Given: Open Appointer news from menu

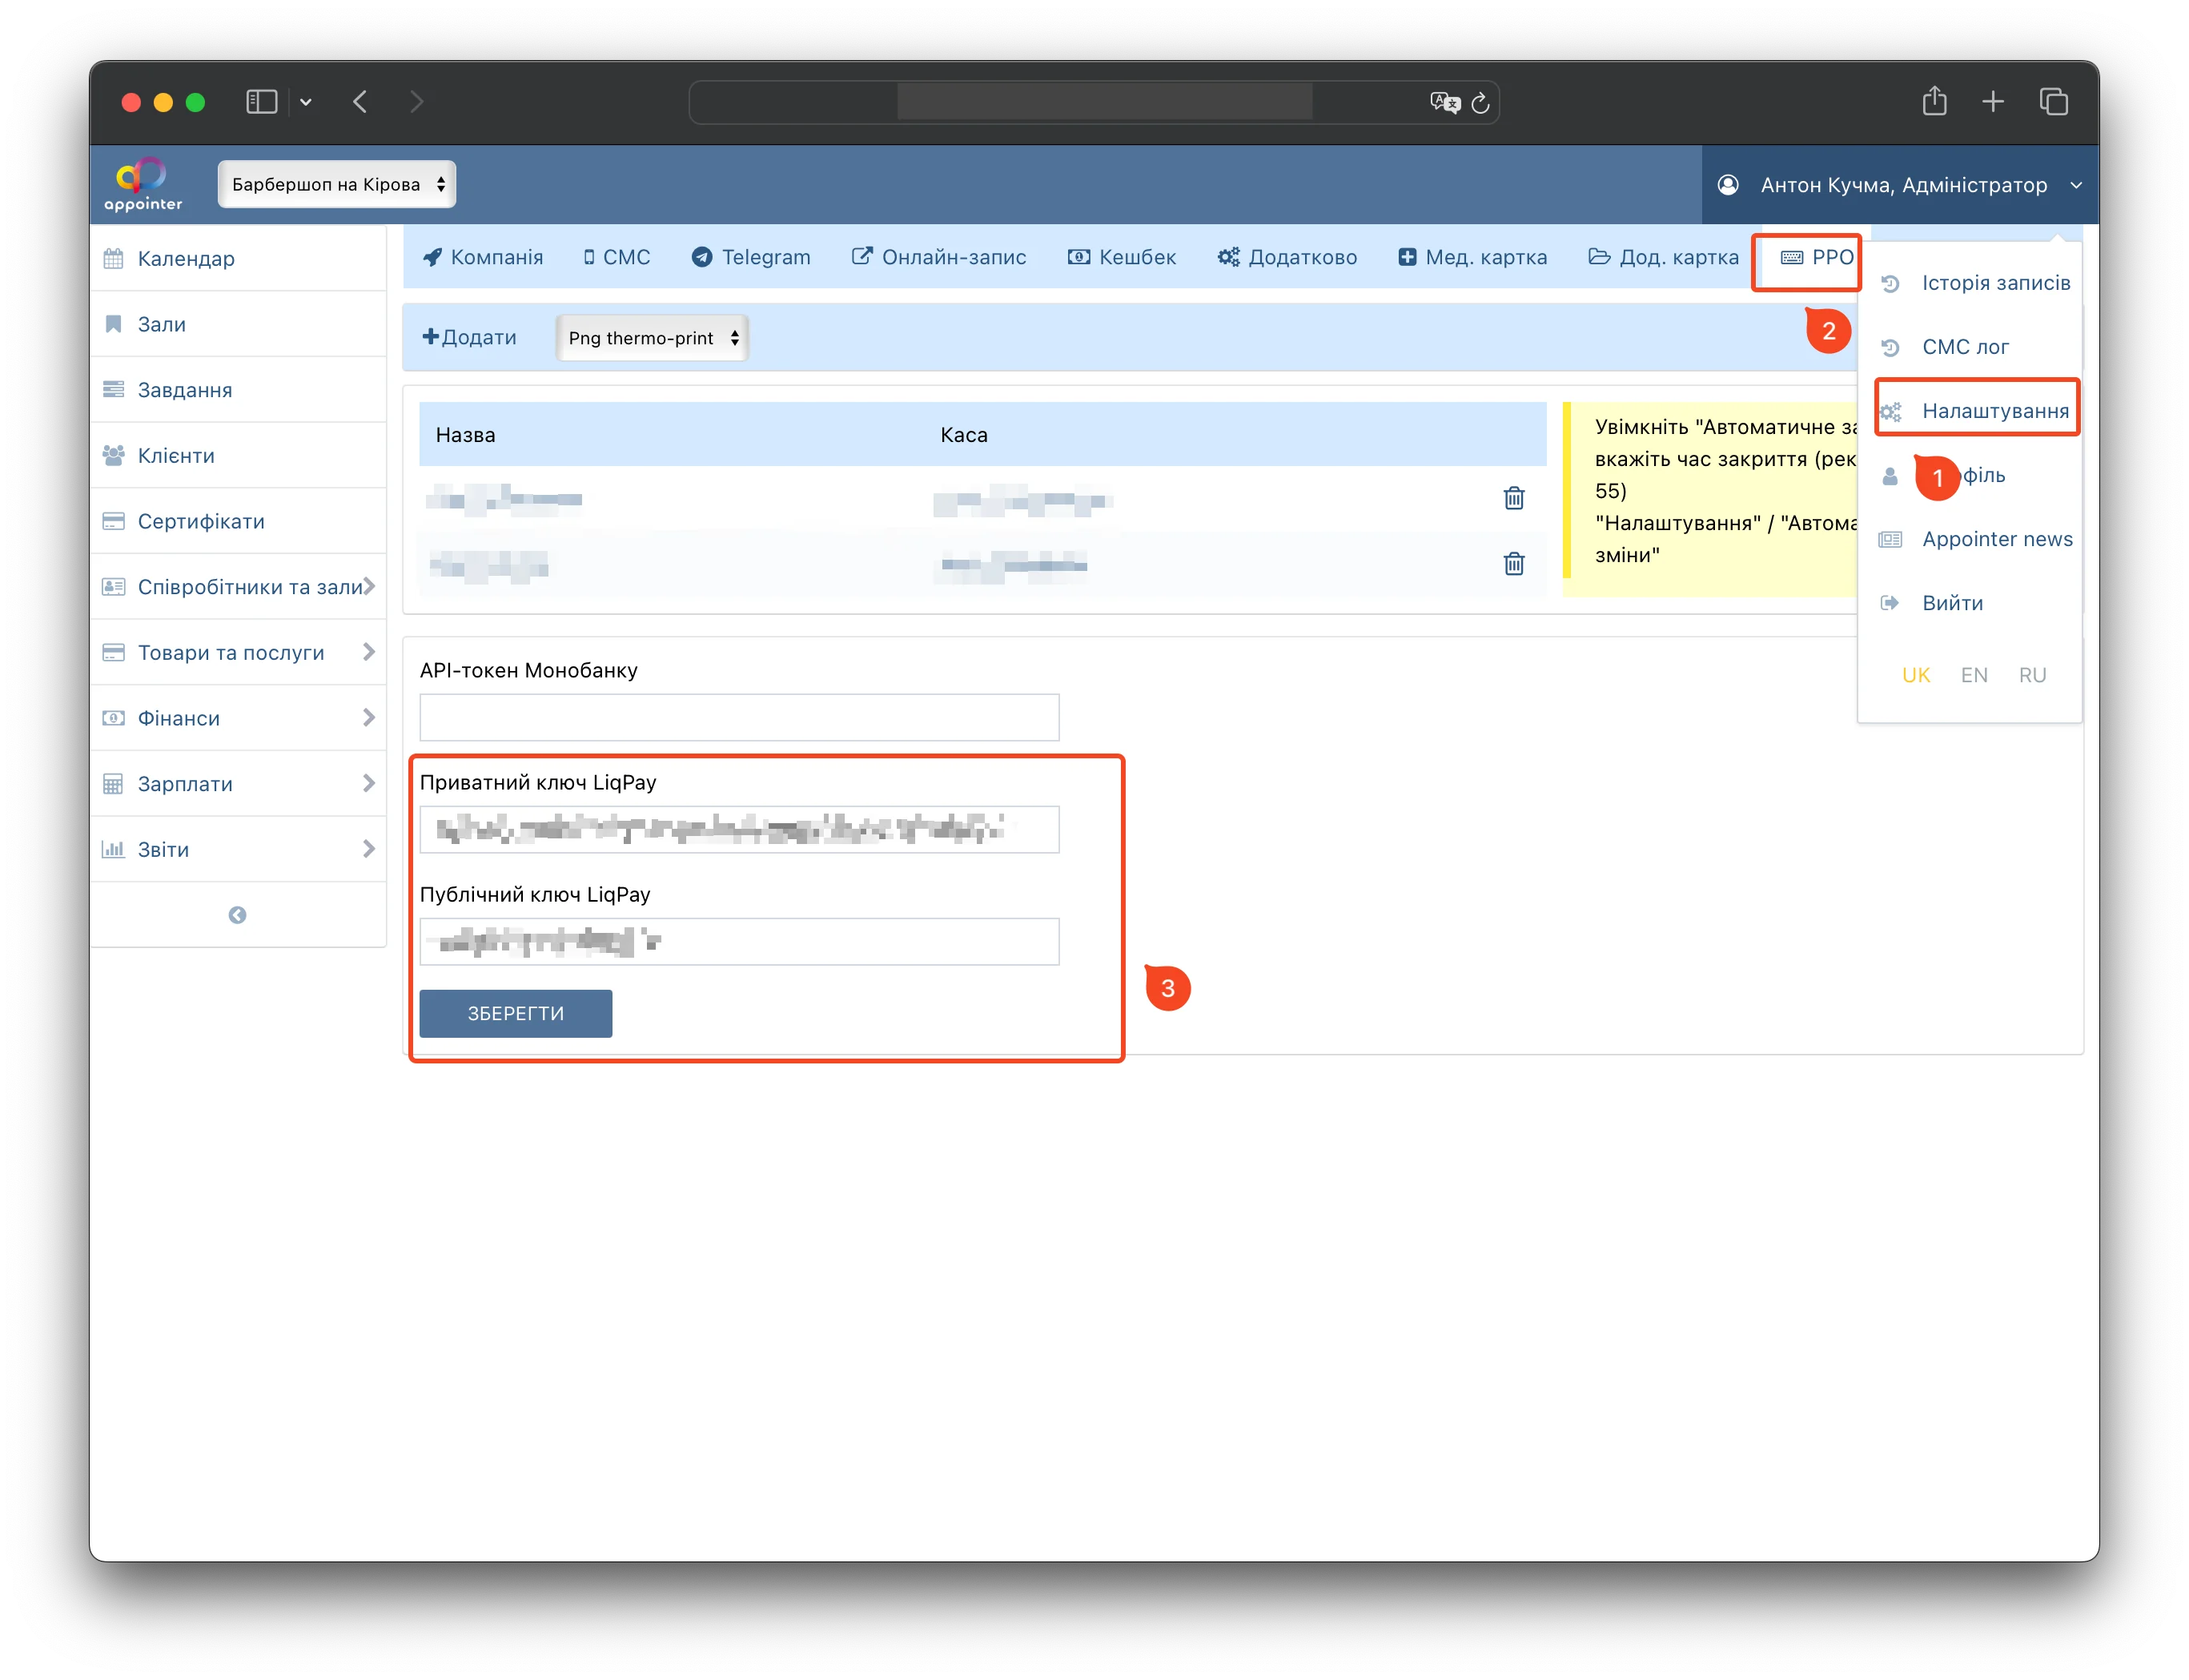Looking at the screenshot, I should point(1975,539).
